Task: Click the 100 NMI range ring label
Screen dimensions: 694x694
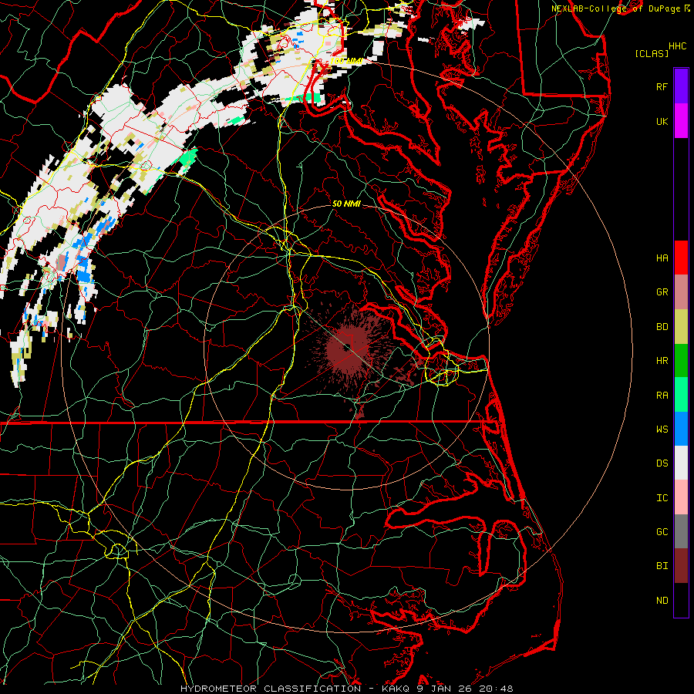Action: click(346, 61)
